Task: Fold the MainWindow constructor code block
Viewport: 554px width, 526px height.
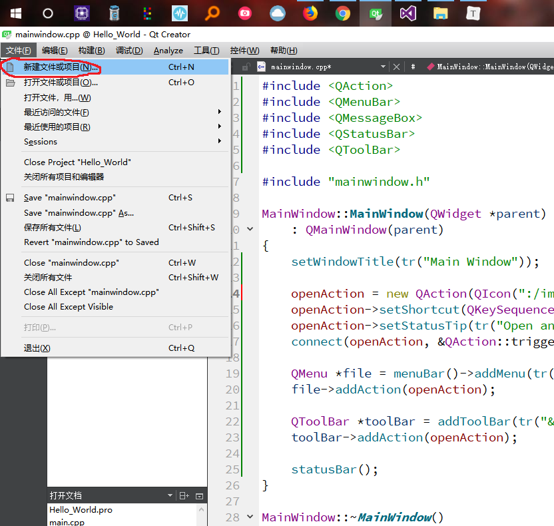Action: click(x=250, y=229)
